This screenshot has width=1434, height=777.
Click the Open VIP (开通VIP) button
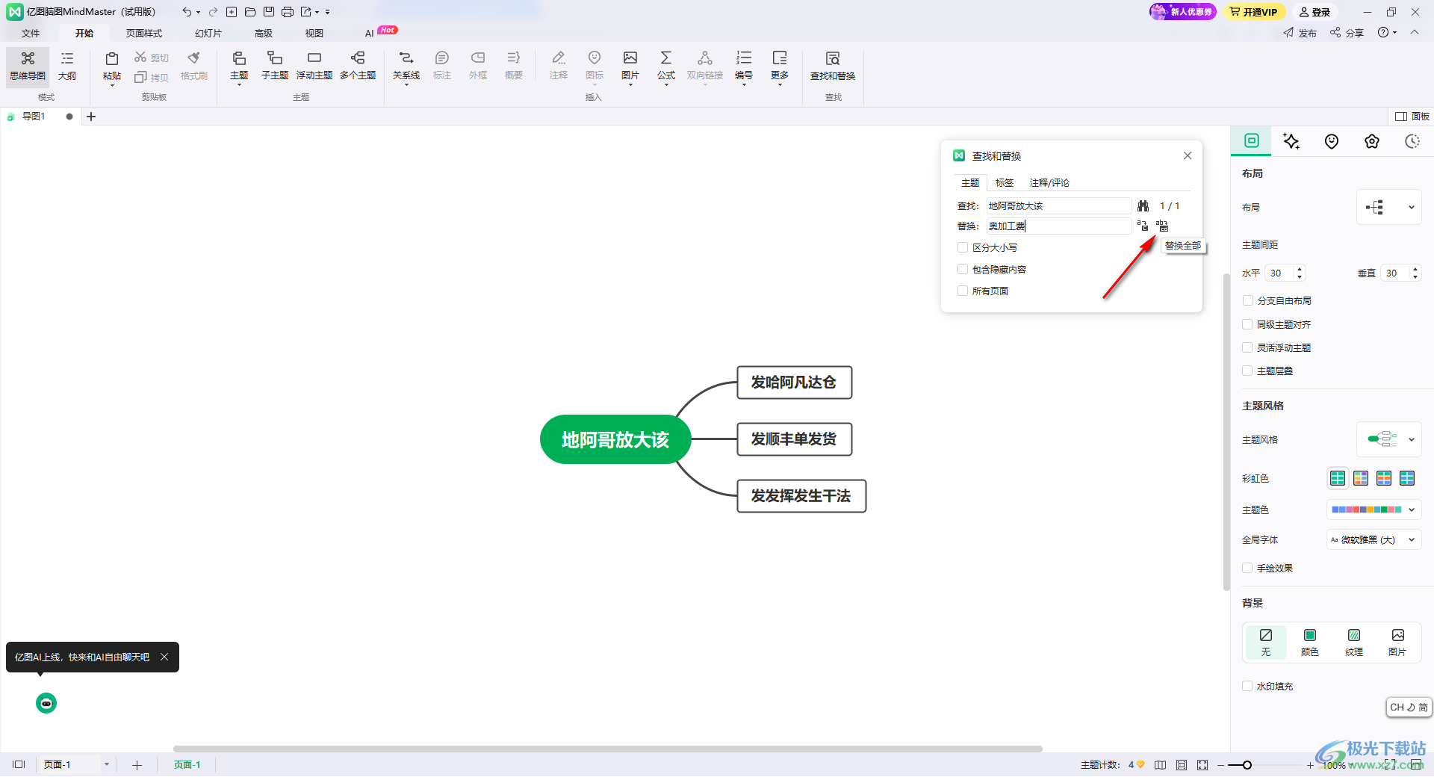click(x=1254, y=12)
